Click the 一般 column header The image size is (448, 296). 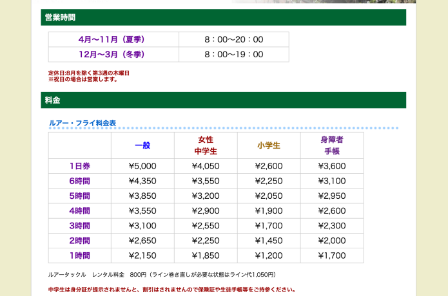click(x=142, y=145)
